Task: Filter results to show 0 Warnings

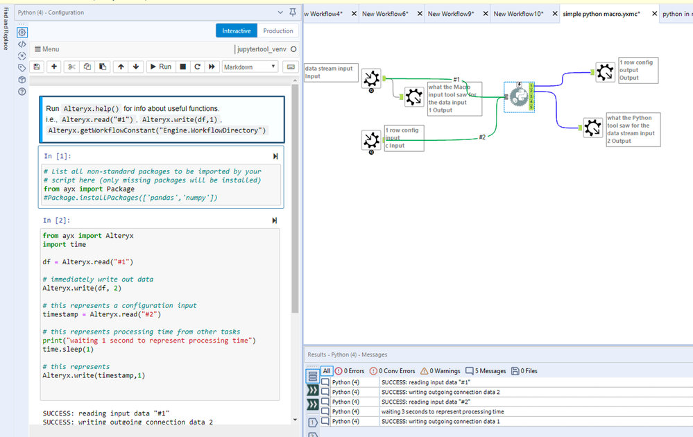Action: pyautogui.click(x=440, y=371)
